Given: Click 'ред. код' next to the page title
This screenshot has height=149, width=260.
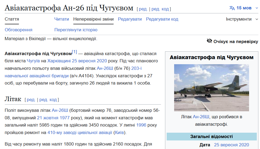Looking at the screenshot, I should (x=160, y=9).
